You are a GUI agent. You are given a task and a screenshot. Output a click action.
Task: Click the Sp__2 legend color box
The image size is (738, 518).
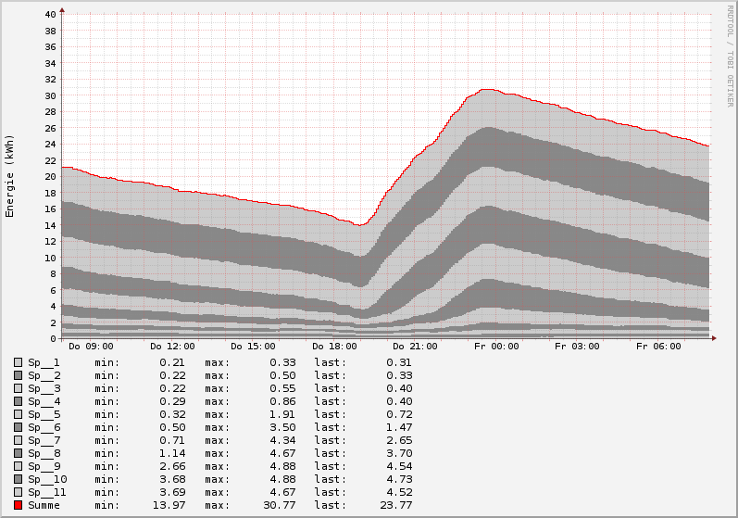pyautogui.click(x=18, y=375)
